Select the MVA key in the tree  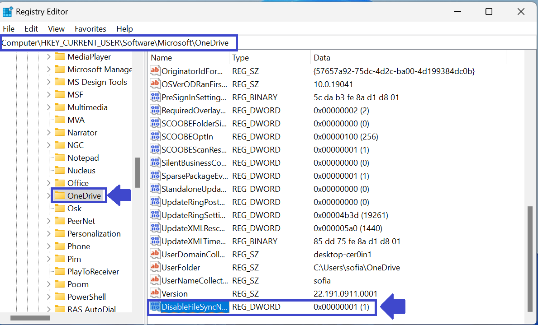tap(76, 120)
